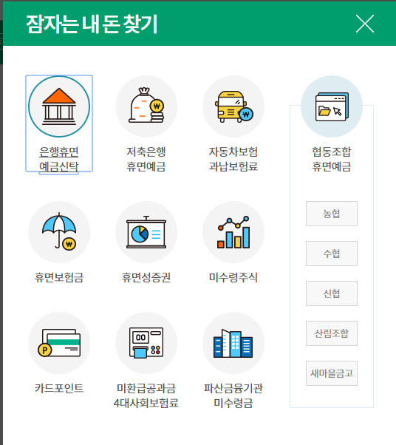The width and height of the screenshot is (396, 445).
Task: Open the 은행휴면 예금신탁 bank building icon
Action: coord(59,106)
